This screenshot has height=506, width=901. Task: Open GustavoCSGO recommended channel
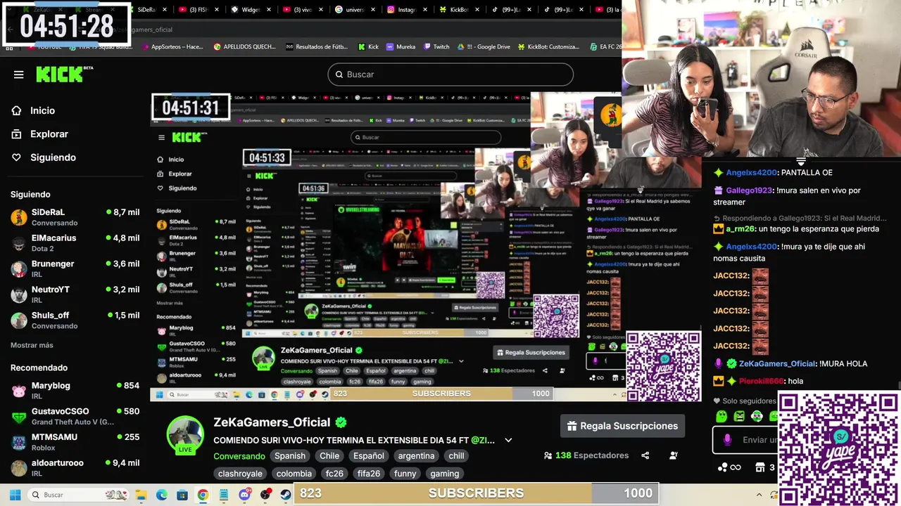point(75,416)
